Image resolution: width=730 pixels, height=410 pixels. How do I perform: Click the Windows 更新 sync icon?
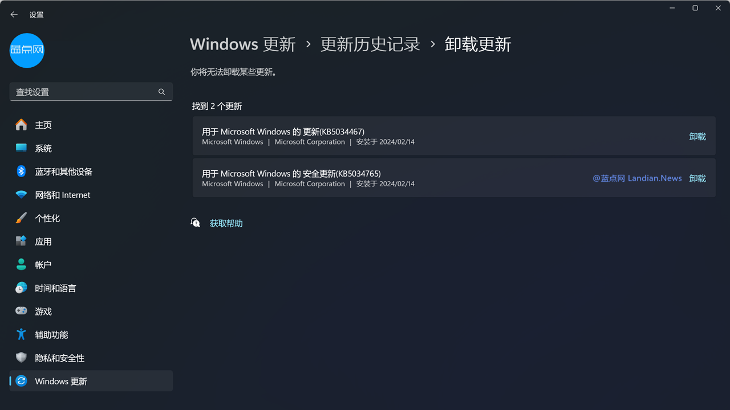pyautogui.click(x=21, y=382)
